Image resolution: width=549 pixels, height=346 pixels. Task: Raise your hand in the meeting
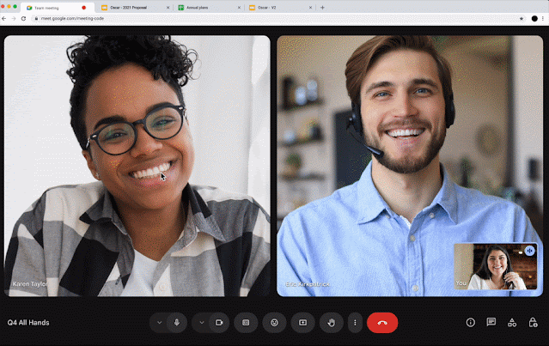coord(331,323)
